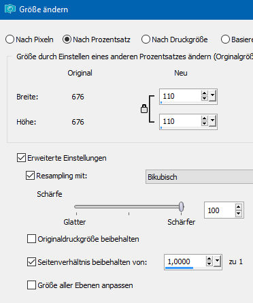Click the PaintShop Pro icon in title bar
Viewport: 253px width, 303px height.
click(x=10, y=9)
